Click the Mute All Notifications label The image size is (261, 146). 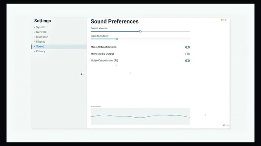103,47
